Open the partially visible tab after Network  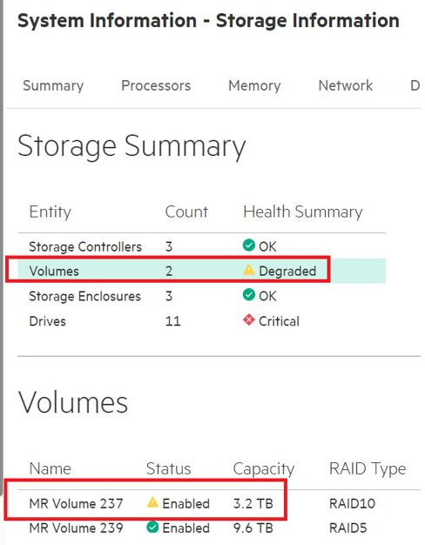click(x=415, y=85)
